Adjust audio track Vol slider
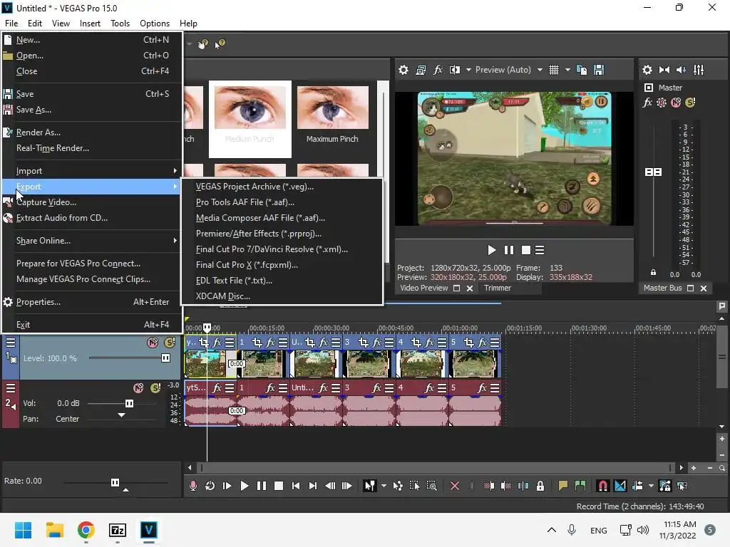This screenshot has height=547, width=730. coord(130,403)
